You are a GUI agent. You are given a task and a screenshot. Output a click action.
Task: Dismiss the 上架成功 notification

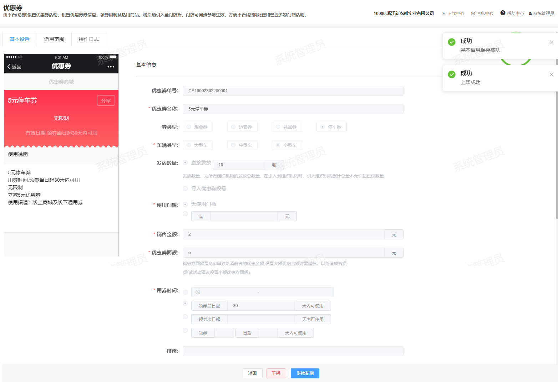point(552,74)
